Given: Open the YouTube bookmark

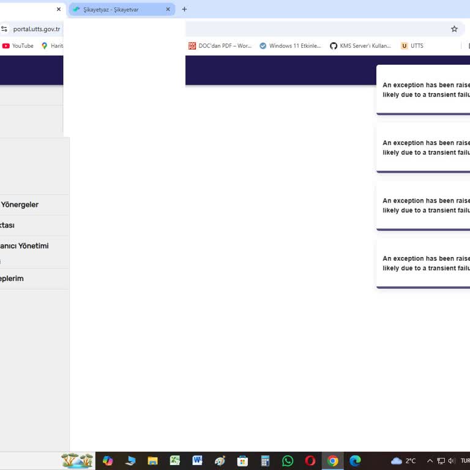Looking at the screenshot, I should pyautogui.click(x=18, y=46).
